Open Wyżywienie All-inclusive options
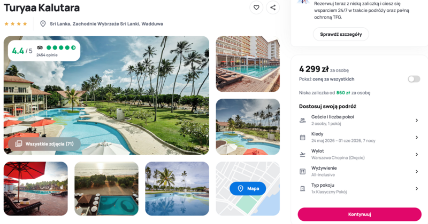428x224 pixels. [x=359, y=172]
